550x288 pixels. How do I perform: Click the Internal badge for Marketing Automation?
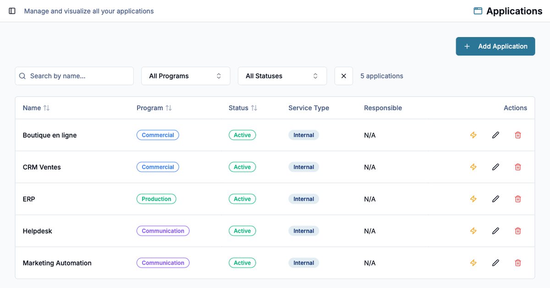[304, 263]
